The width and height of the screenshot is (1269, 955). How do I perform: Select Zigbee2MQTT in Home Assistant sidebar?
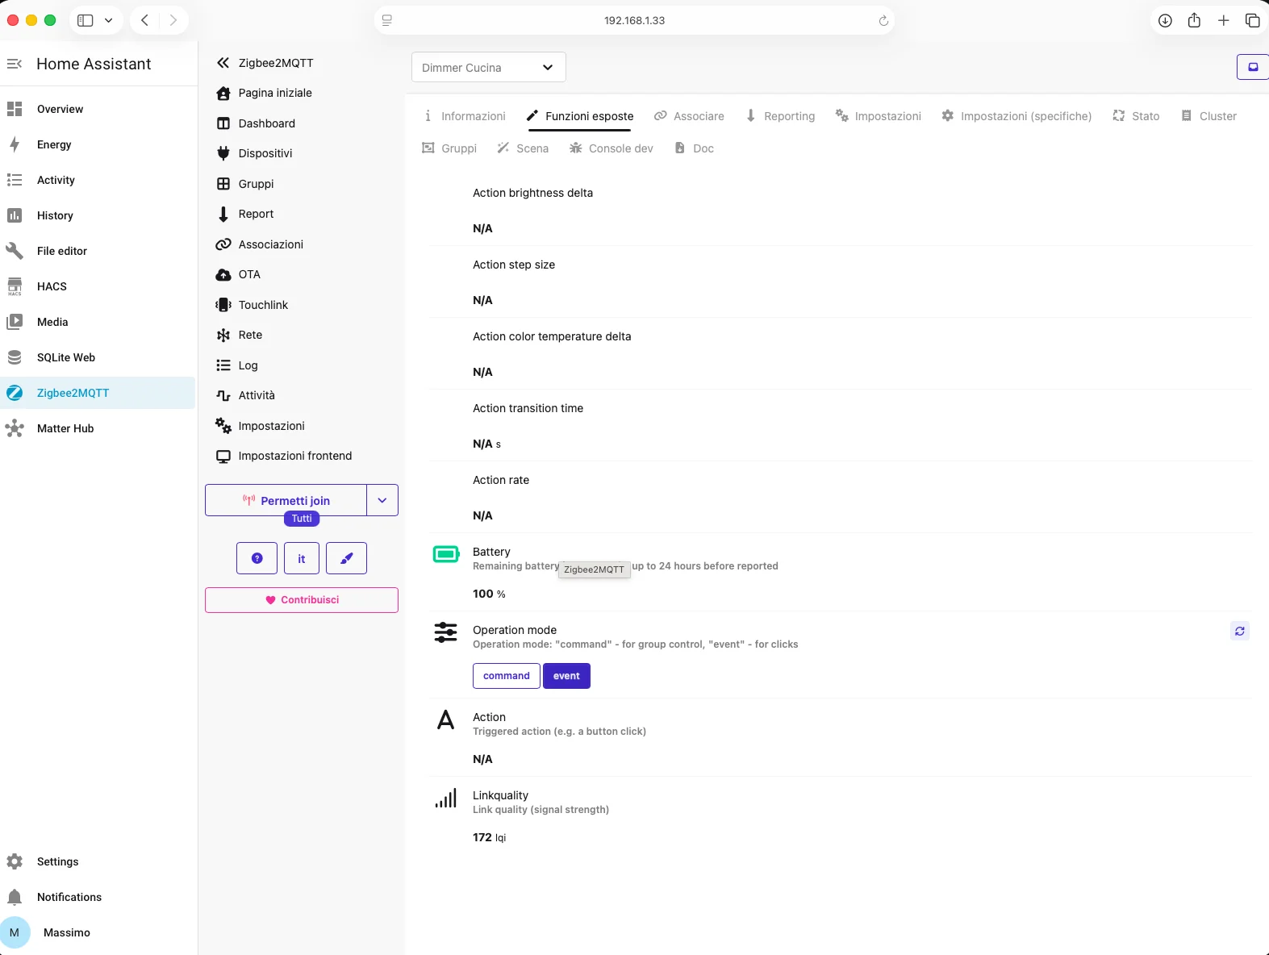pos(98,393)
